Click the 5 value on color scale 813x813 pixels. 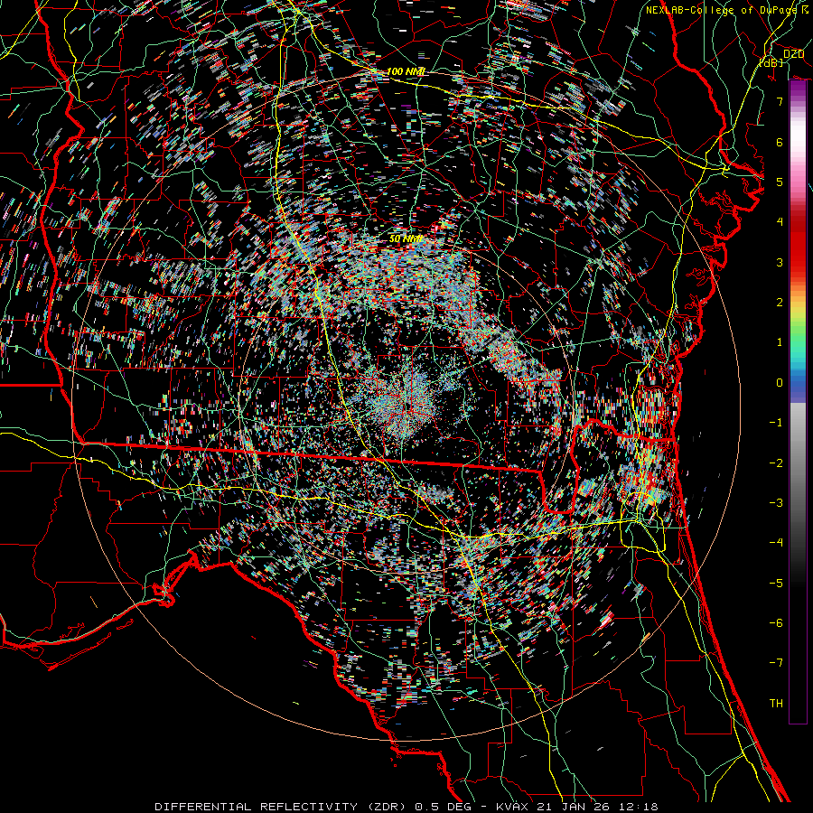pos(780,182)
